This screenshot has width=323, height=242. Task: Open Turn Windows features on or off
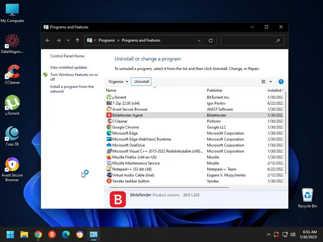point(74,77)
